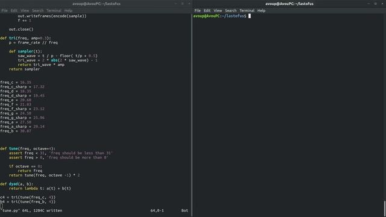
Task: Open File menu in left vim terminal
Action: coord(4,11)
